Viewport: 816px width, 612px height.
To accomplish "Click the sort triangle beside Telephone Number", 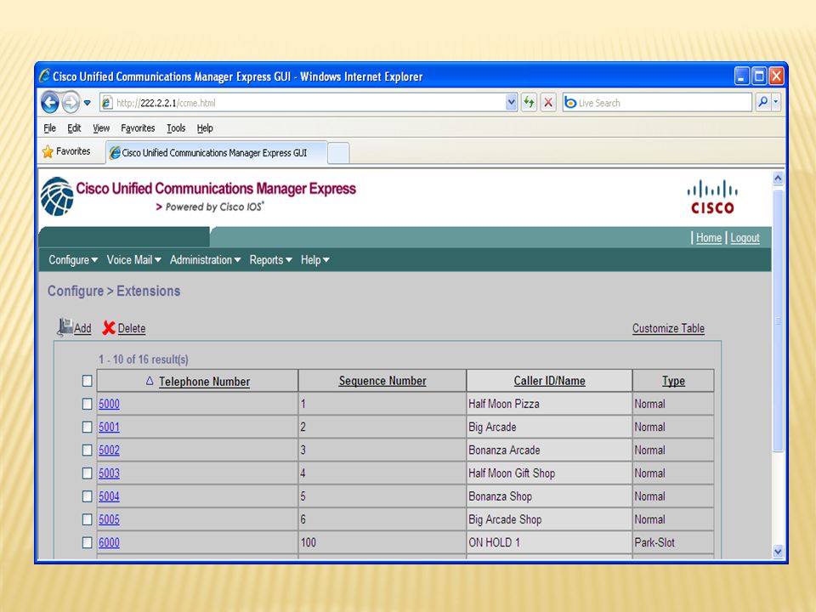I will [x=150, y=381].
